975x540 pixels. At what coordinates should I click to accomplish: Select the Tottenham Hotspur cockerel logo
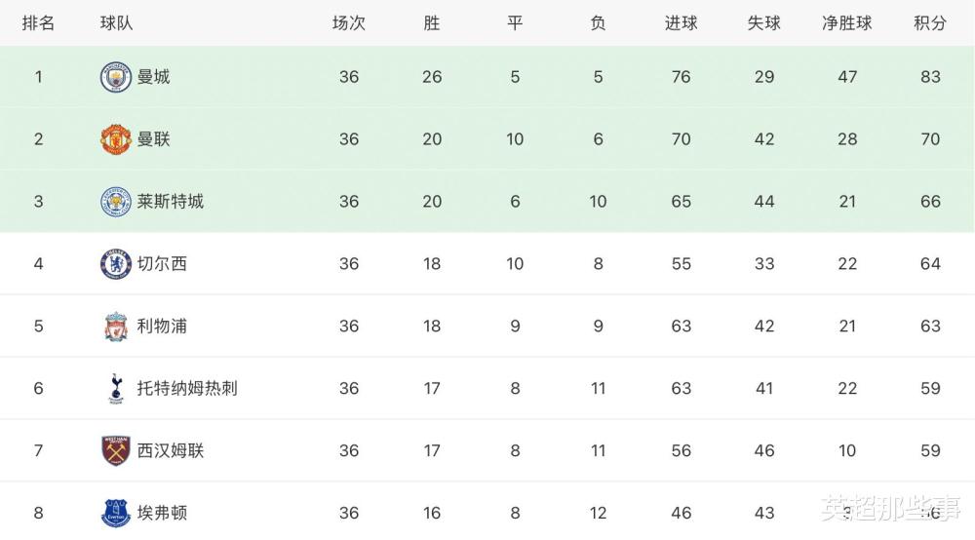(116, 388)
